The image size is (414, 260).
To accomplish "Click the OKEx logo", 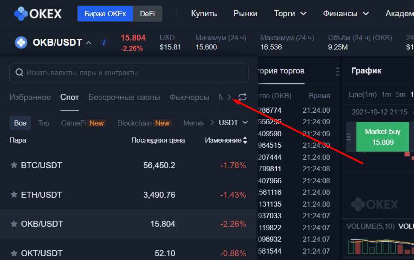I will 38,14.
